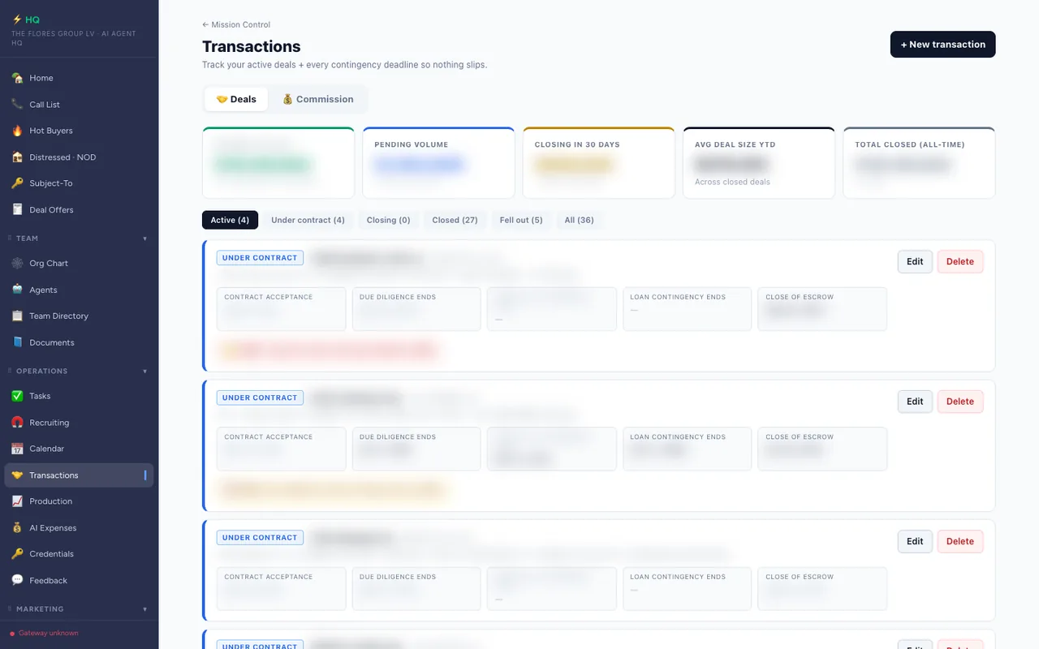Image resolution: width=1039 pixels, height=649 pixels.
Task: Click the Closing in 30 Days card
Action: (599, 162)
